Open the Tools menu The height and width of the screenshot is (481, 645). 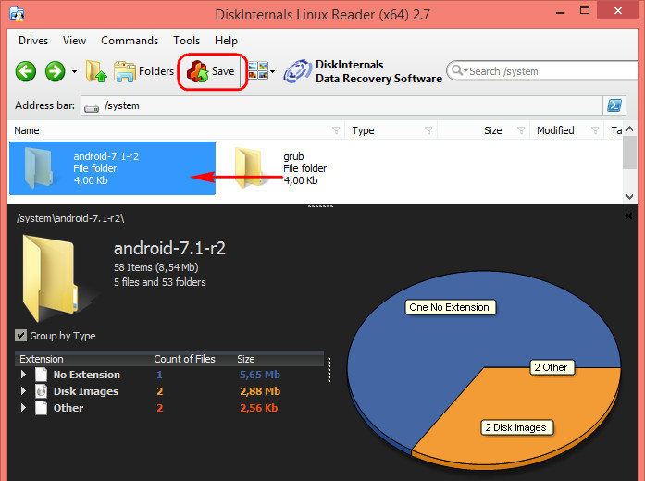click(186, 41)
